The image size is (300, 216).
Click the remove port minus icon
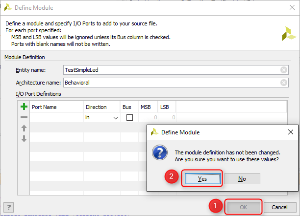point(24,118)
